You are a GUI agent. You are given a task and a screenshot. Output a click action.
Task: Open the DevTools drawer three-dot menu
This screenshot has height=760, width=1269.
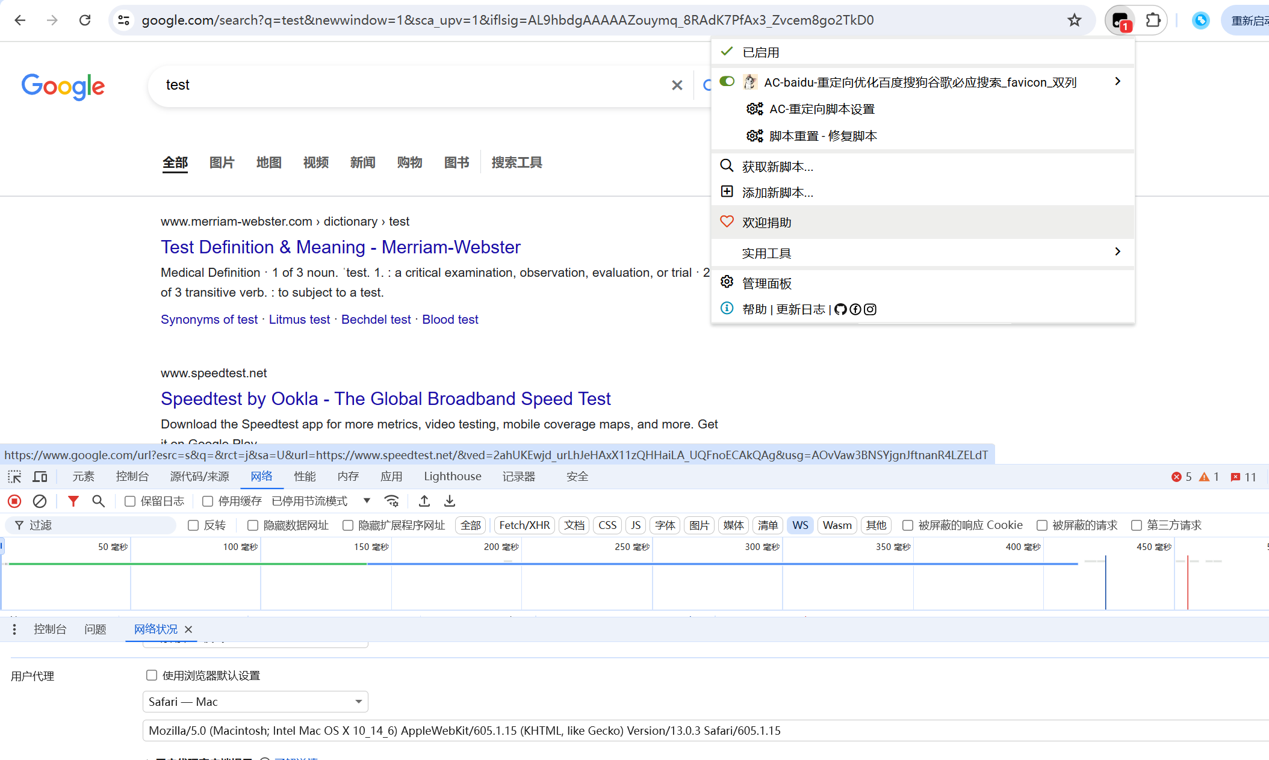tap(14, 629)
